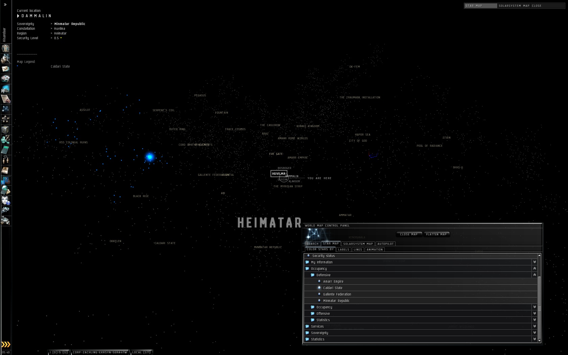Click the DAMMALIN current location arrow
The image size is (568, 355).
pos(18,16)
